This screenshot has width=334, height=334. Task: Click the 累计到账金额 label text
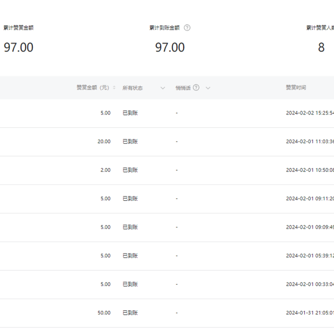click(164, 28)
